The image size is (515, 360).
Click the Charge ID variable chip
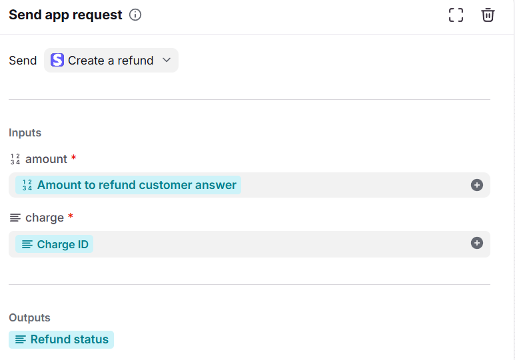click(62, 244)
